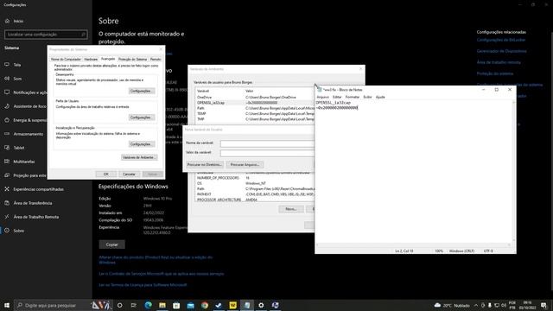
Task: Launch Google Chrome from the taskbar
Action: click(205, 305)
